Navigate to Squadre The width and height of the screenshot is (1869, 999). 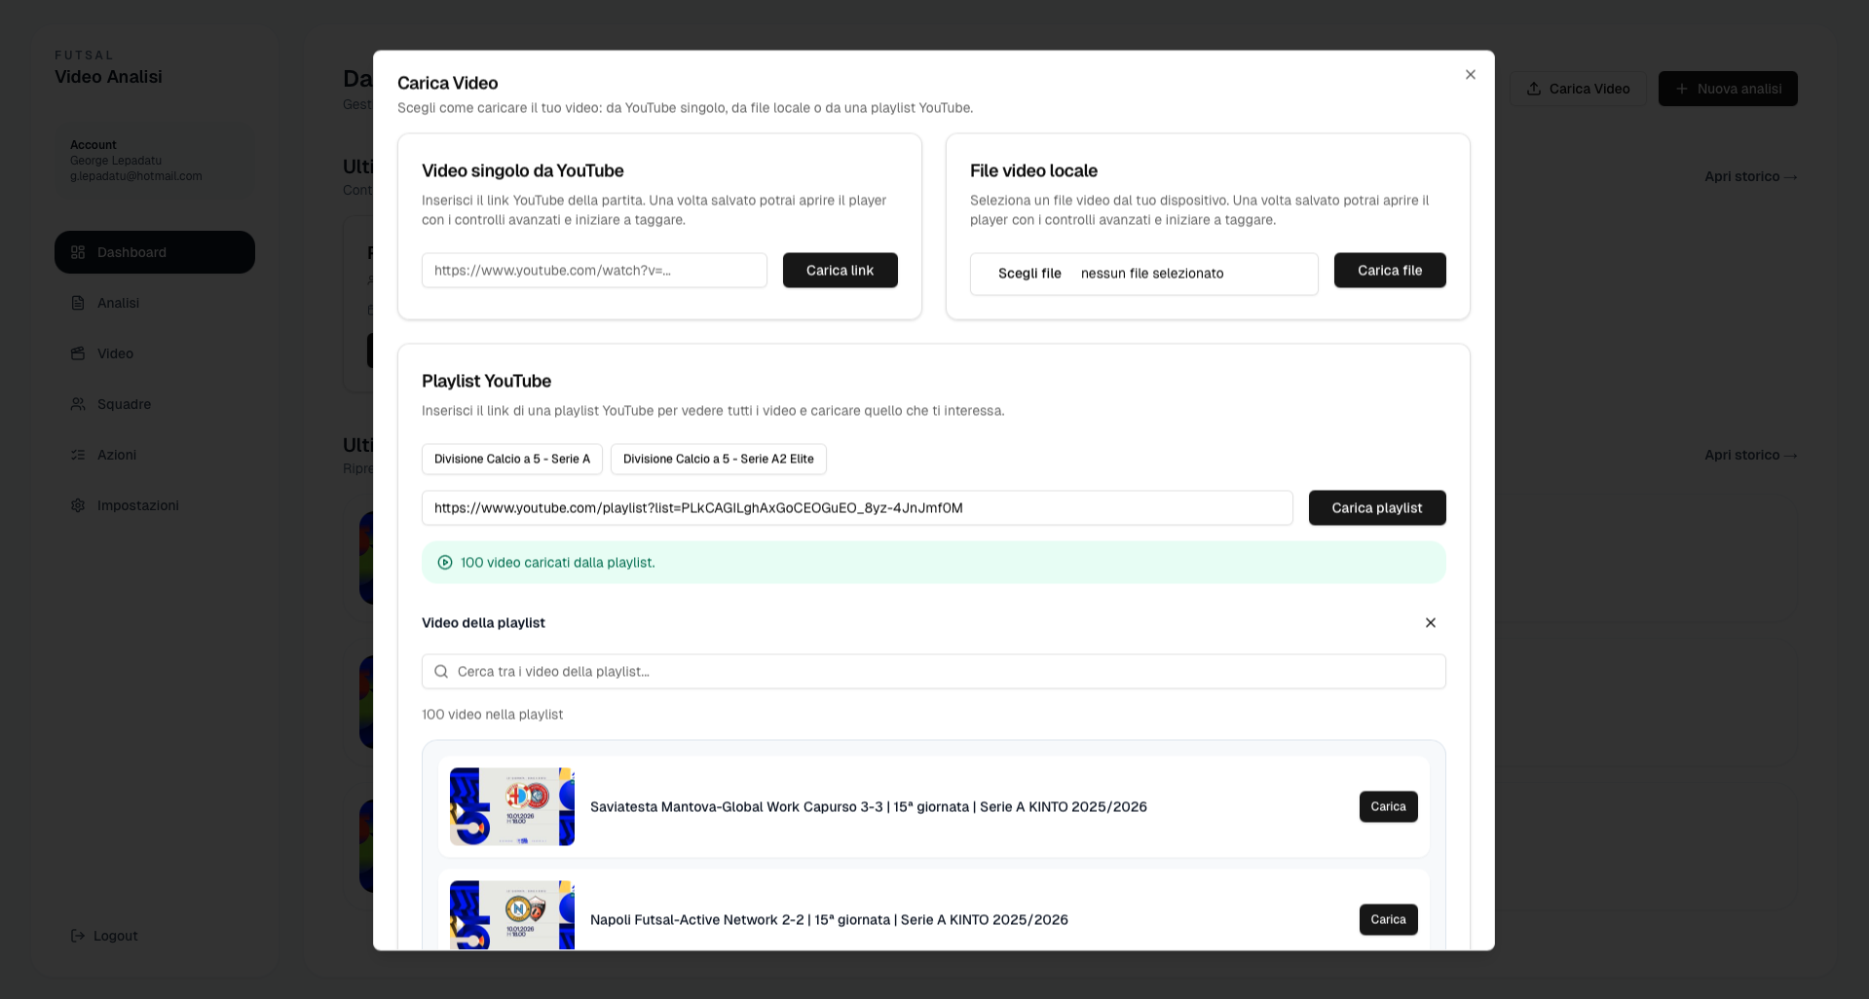(x=155, y=404)
